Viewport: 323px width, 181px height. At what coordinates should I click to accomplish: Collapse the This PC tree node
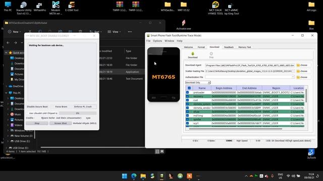pyautogui.click(x=6, y=93)
